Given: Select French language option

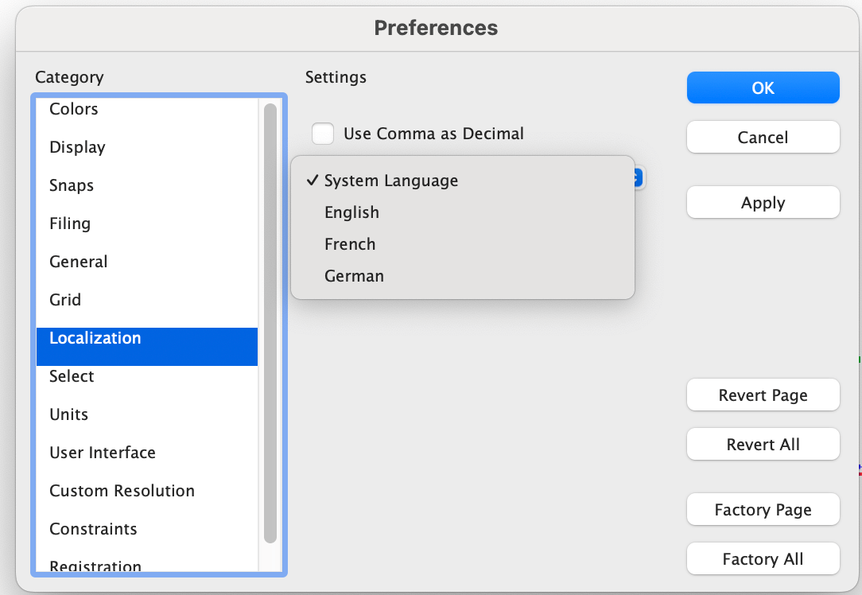Looking at the screenshot, I should tap(350, 244).
